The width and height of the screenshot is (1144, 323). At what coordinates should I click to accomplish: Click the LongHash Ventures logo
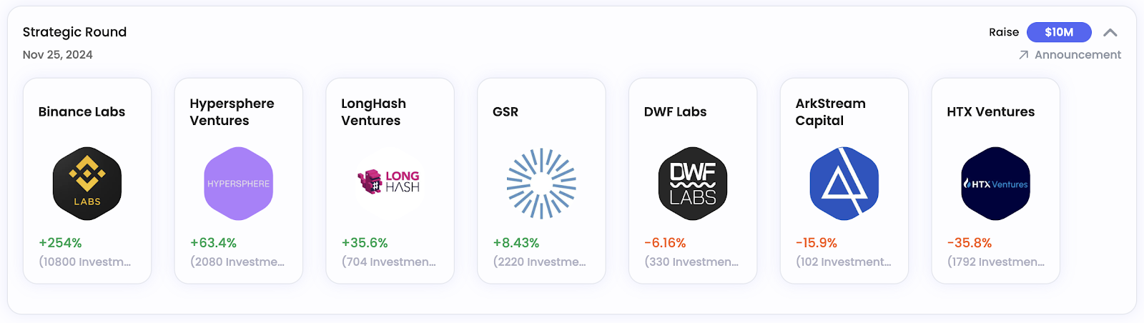pos(390,182)
